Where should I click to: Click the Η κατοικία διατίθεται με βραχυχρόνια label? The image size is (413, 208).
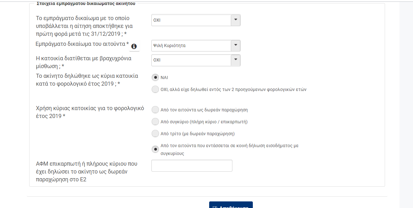(x=84, y=62)
